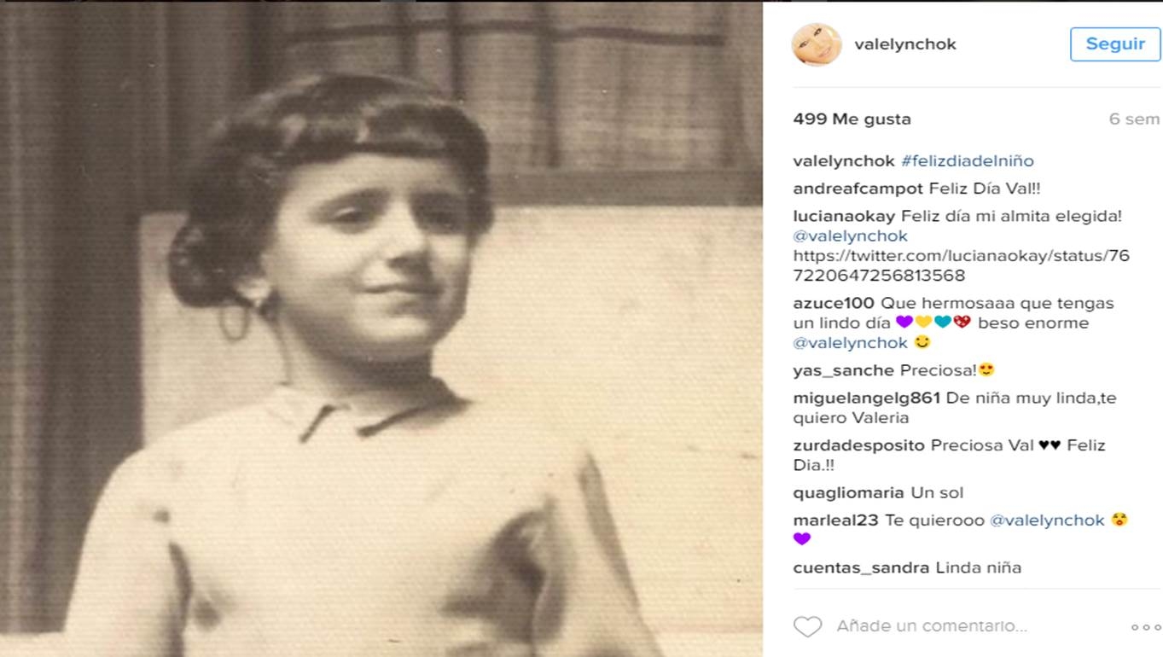Like the post with the heart icon

tap(807, 626)
